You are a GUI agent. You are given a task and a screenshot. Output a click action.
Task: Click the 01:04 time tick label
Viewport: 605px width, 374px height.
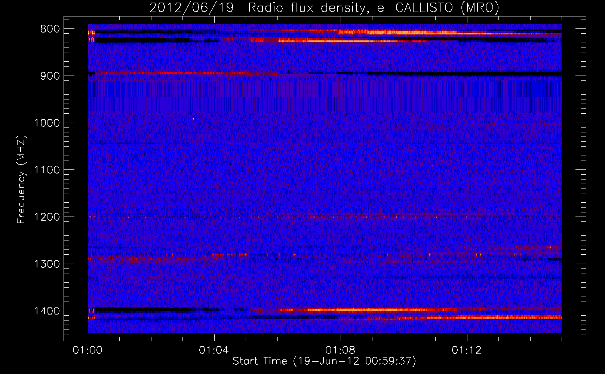[214, 350]
